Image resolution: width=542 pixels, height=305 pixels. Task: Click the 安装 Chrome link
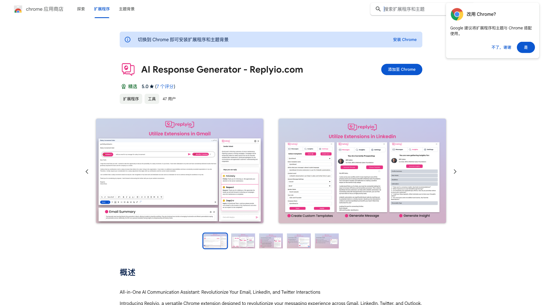pos(405,40)
